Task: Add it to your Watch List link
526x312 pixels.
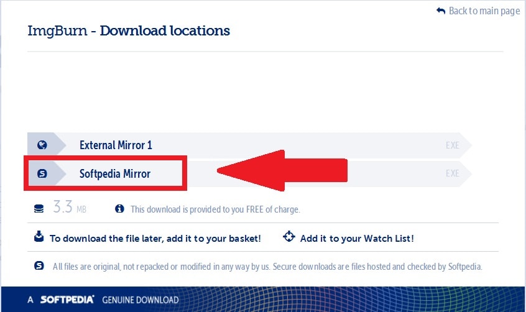Action: (x=357, y=239)
